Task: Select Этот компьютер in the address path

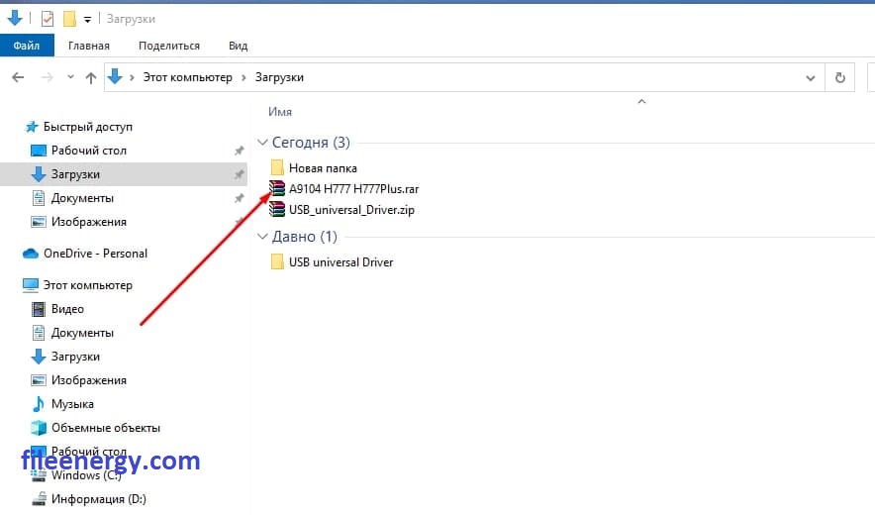Action: [x=187, y=77]
